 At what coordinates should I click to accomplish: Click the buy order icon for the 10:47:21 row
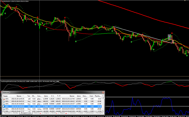tap(4, 101)
